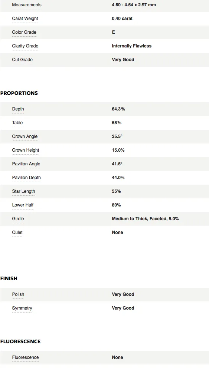Click the Symmetry label
Screen dimensions: 209x370
tap(22, 308)
